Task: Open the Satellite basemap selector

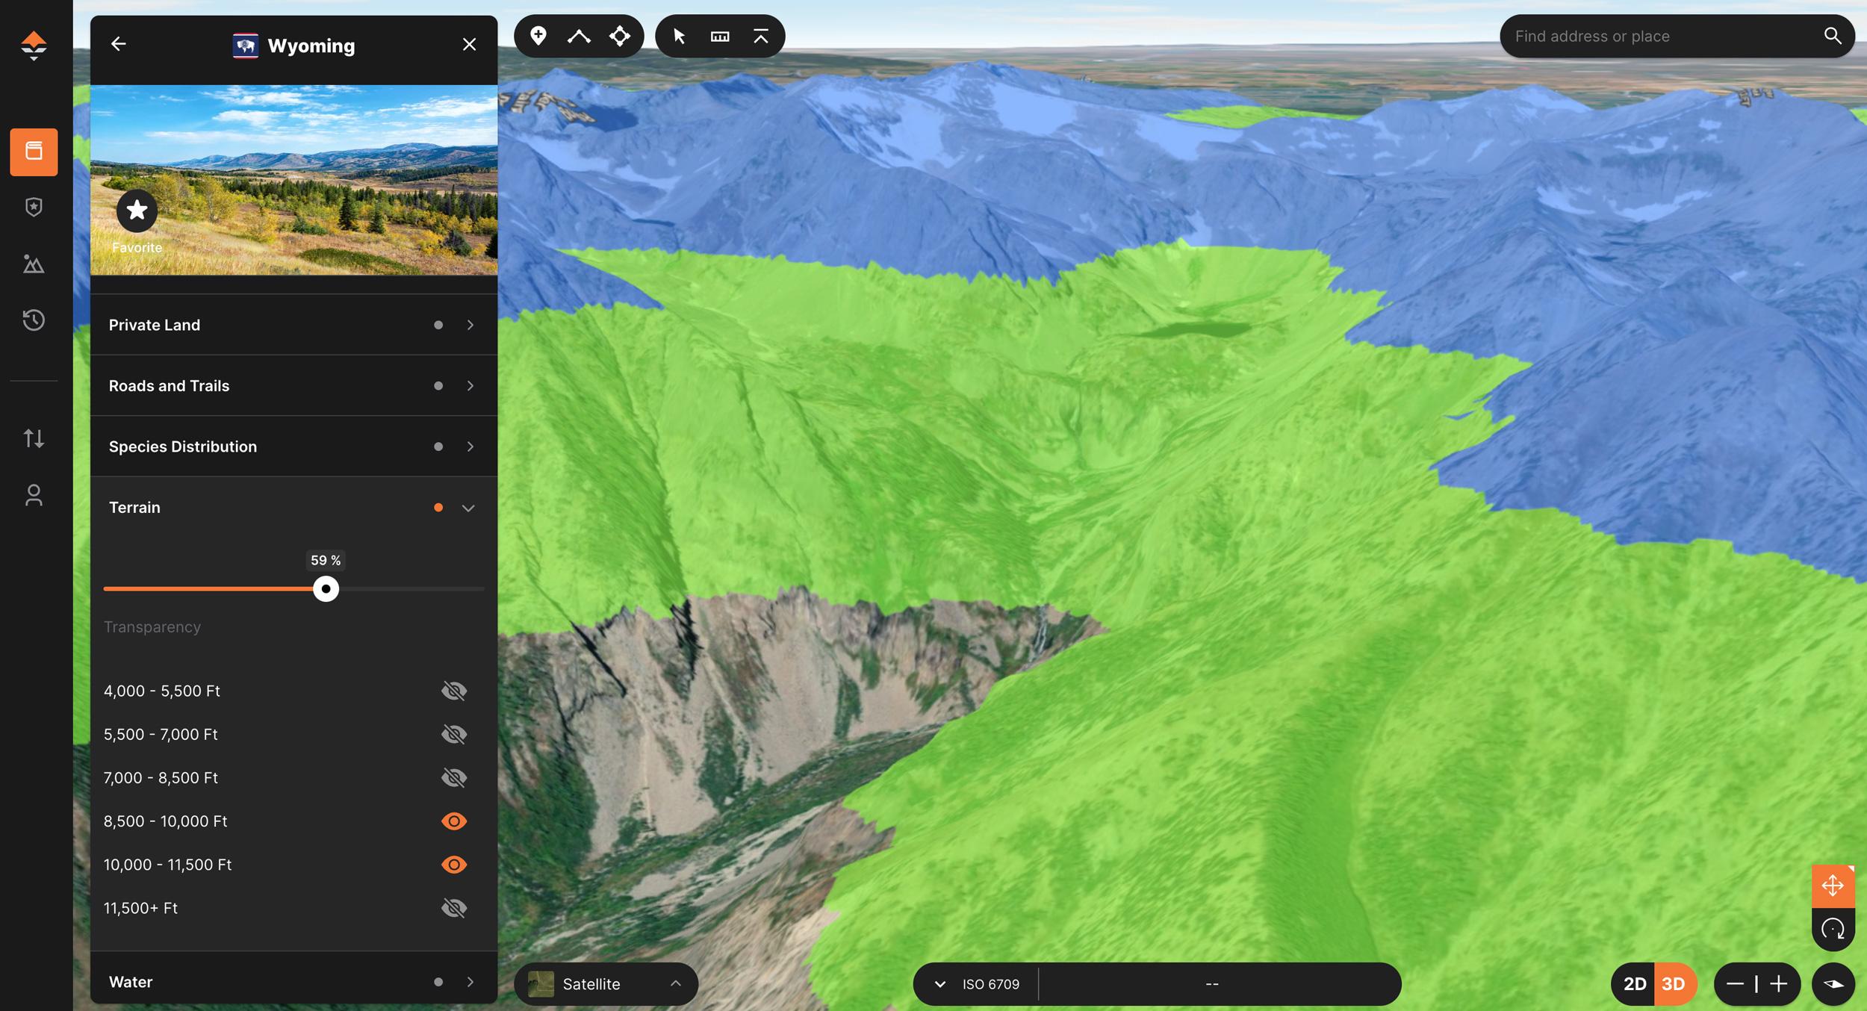Action: 605,983
